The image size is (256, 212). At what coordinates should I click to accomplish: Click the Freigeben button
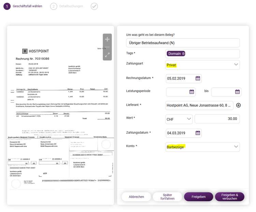pos(199,197)
